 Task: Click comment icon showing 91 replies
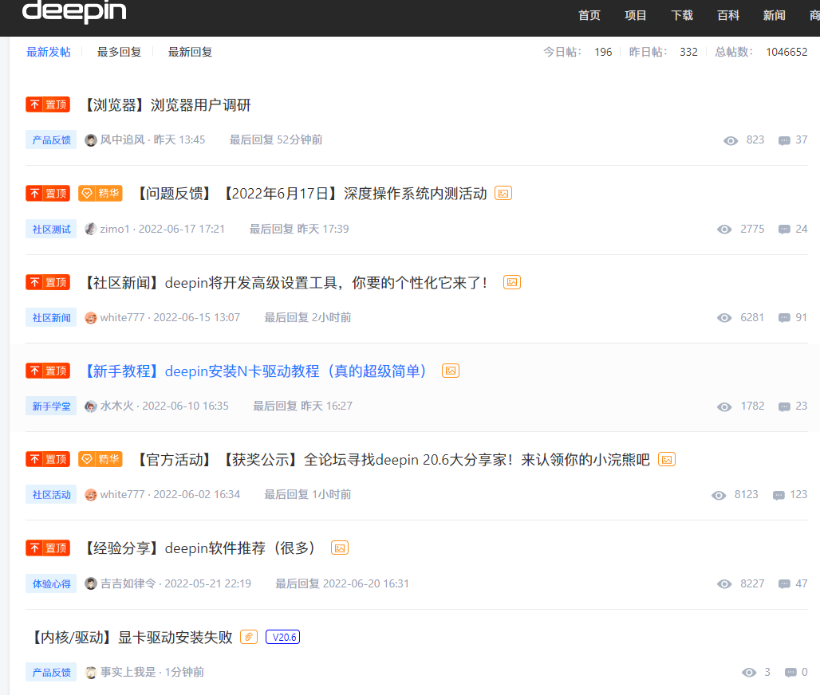[784, 318]
